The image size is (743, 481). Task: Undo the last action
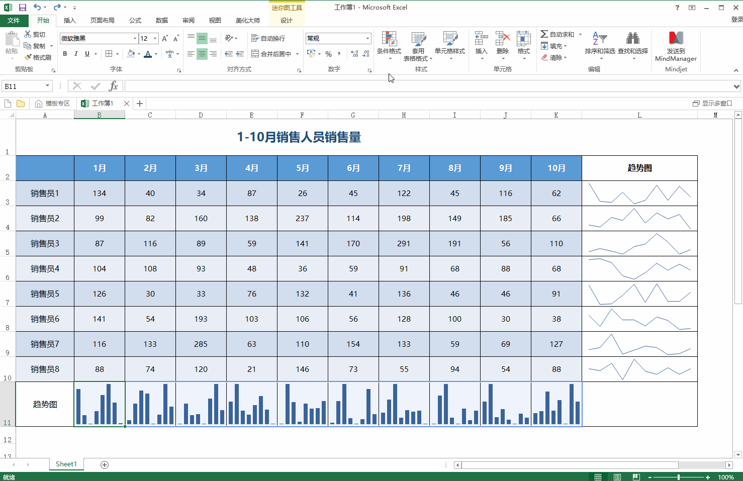(37, 8)
